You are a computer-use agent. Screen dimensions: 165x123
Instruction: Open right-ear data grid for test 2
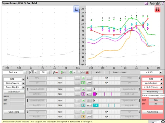(89, 89)
